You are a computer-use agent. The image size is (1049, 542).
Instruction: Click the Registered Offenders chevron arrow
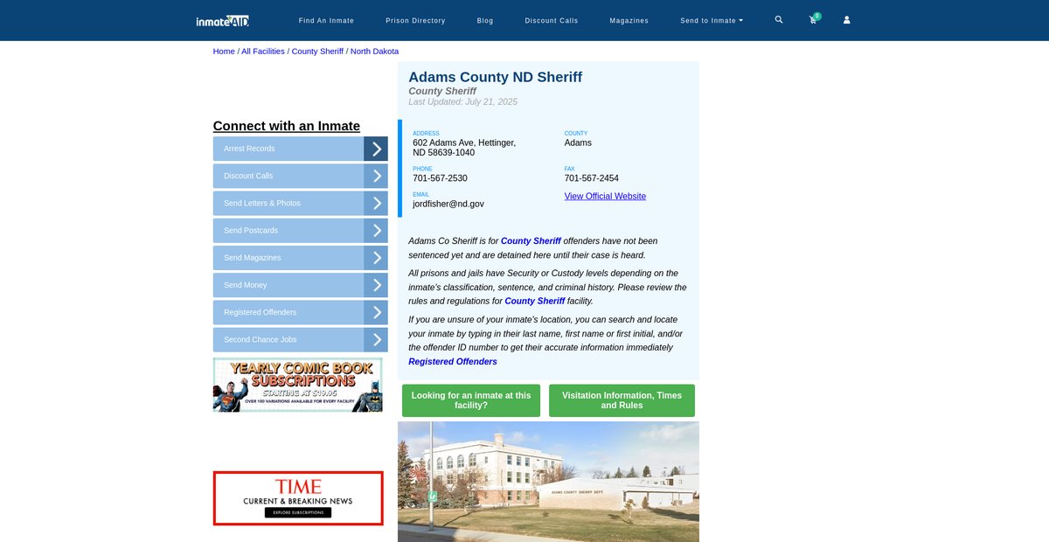click(376, 312)
